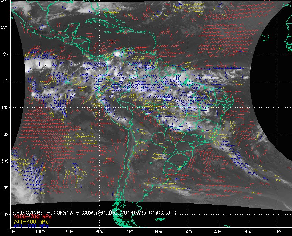Click the 30W longitude label

[248, 232]
